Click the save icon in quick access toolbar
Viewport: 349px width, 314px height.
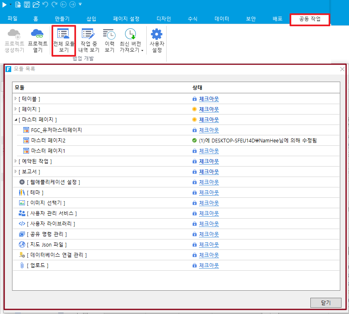coord(27,5)
